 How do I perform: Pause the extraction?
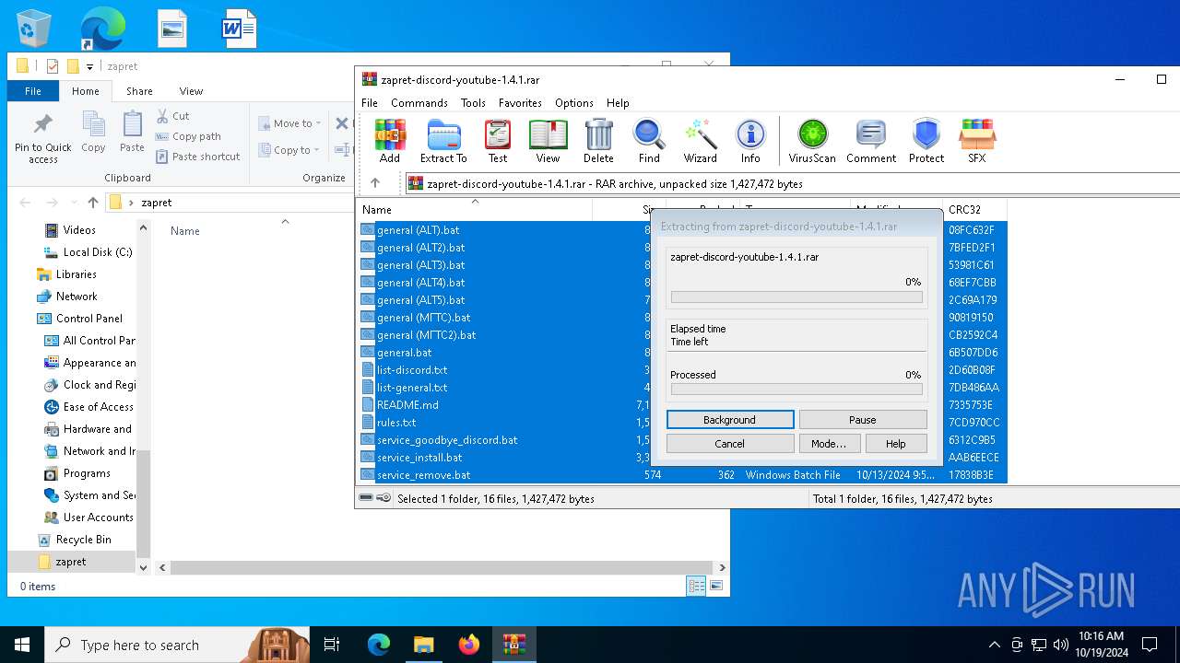click(863, 419)
